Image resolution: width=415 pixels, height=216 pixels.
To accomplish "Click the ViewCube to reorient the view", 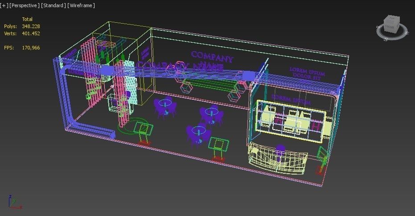I will (392, 24).
